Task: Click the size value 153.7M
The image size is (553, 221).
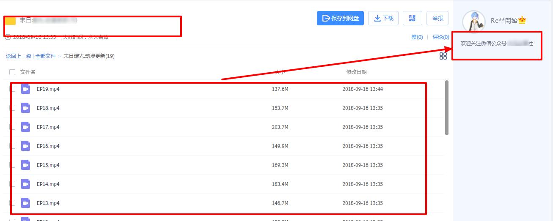Action: point(280,108)
